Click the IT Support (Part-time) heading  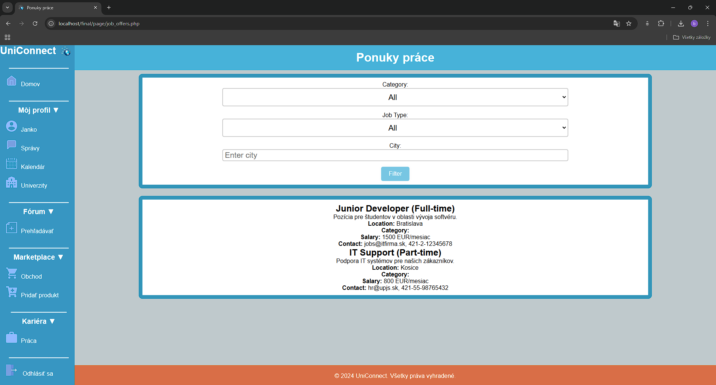click(x=395, y=253)
